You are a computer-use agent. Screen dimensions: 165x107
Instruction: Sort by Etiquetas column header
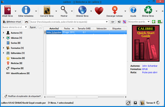point(117,29)
